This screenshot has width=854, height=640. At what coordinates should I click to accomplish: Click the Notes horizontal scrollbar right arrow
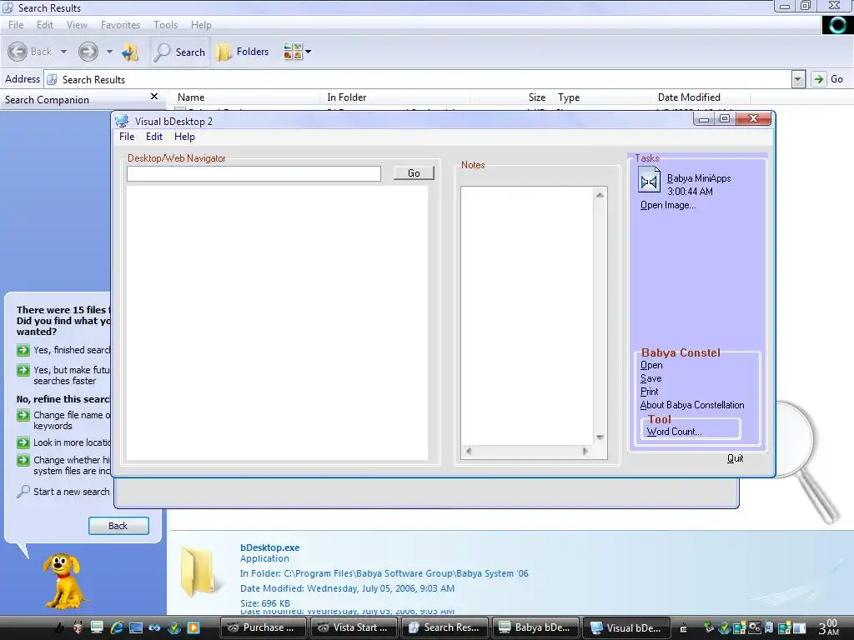tap(585, 451)
